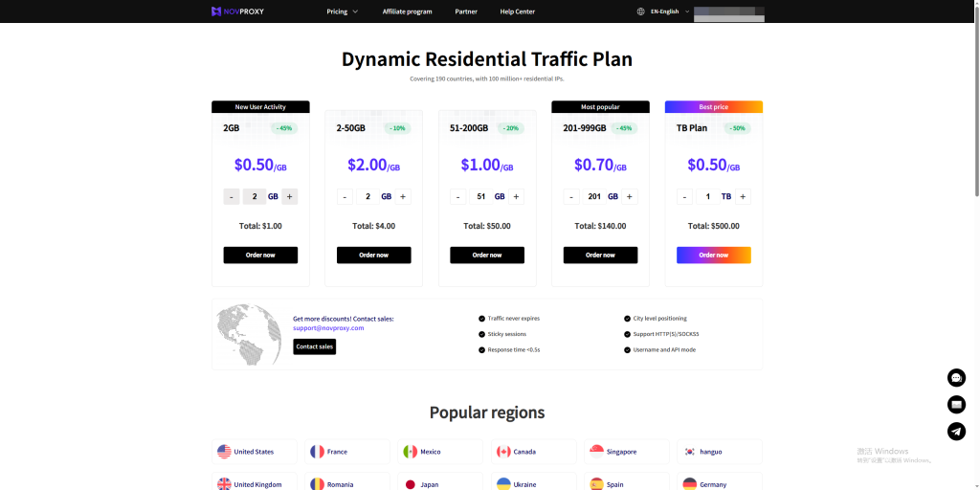This screenshot has height=490, width=980.
Task: Click the gradient Order now button for TB Plan
Action: click(x=713, y=256)
